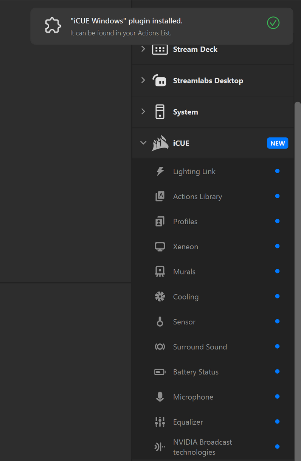The height and width of the screenshot is (461, 301).
Task: Click the Equalizer sliders icon
Action: pyautogui.click(x=160, y=422)
